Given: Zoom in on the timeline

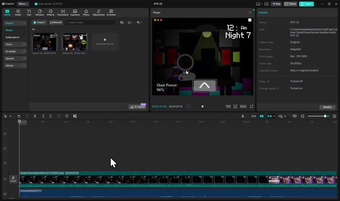Looking at the screenshot, I should (334, 116).
